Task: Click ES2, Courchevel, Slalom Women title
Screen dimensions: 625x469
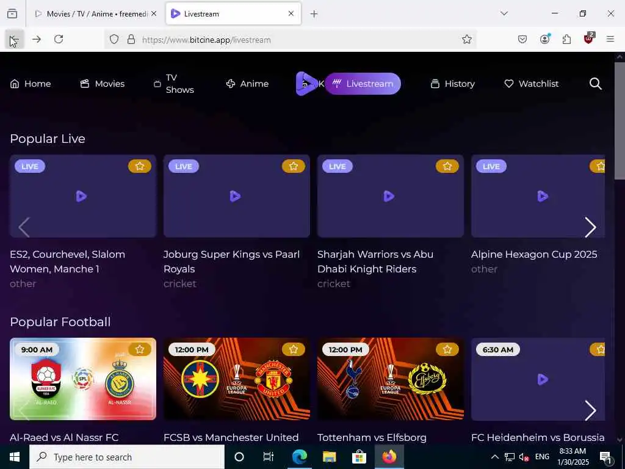Action: [67, 261]
